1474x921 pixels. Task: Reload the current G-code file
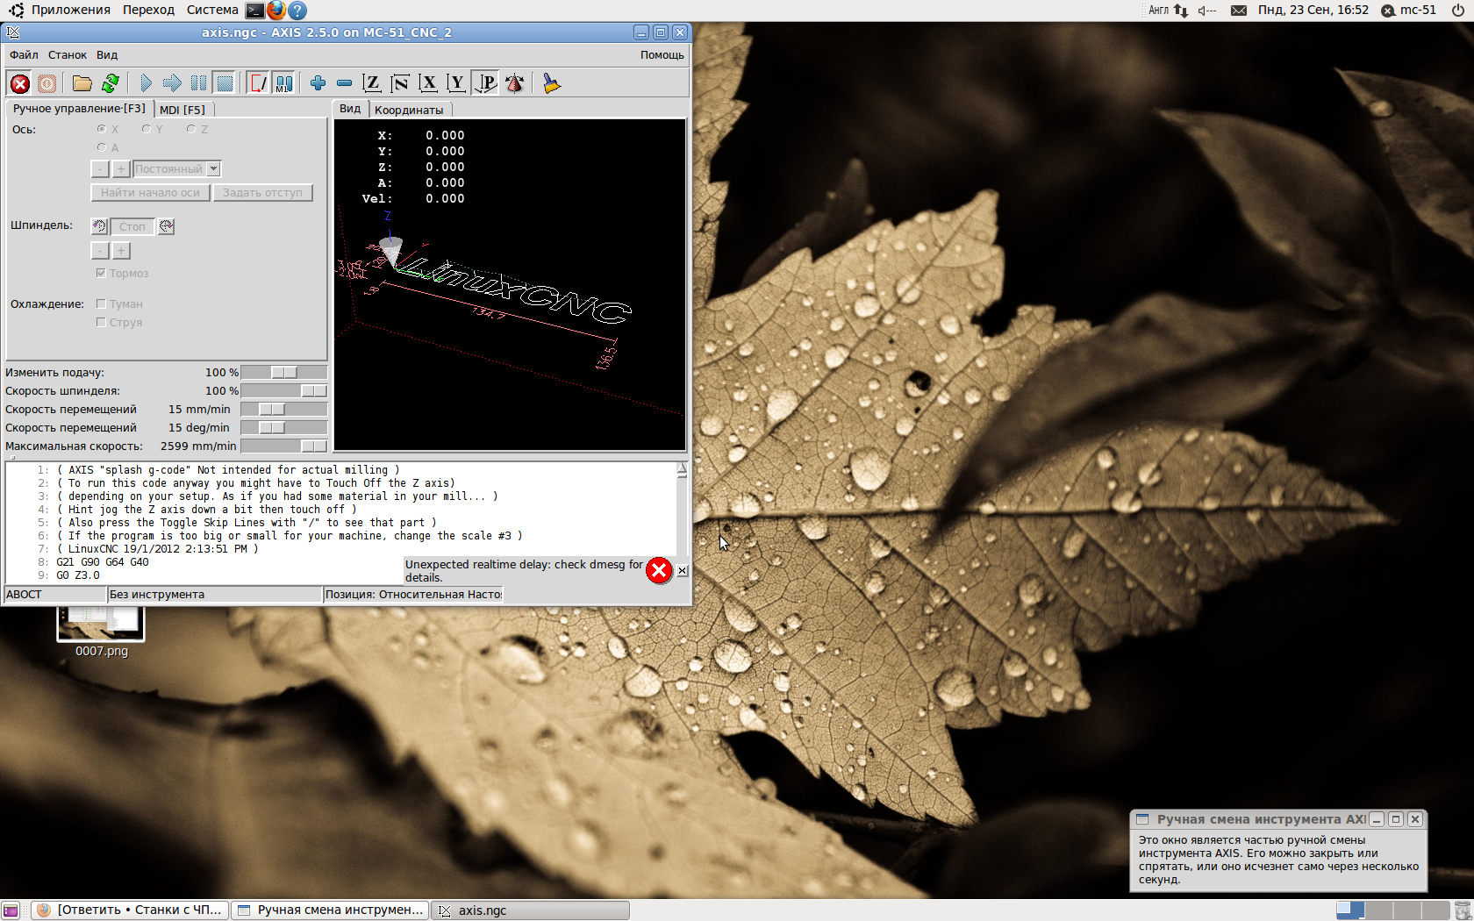click(x=110, y=83)
